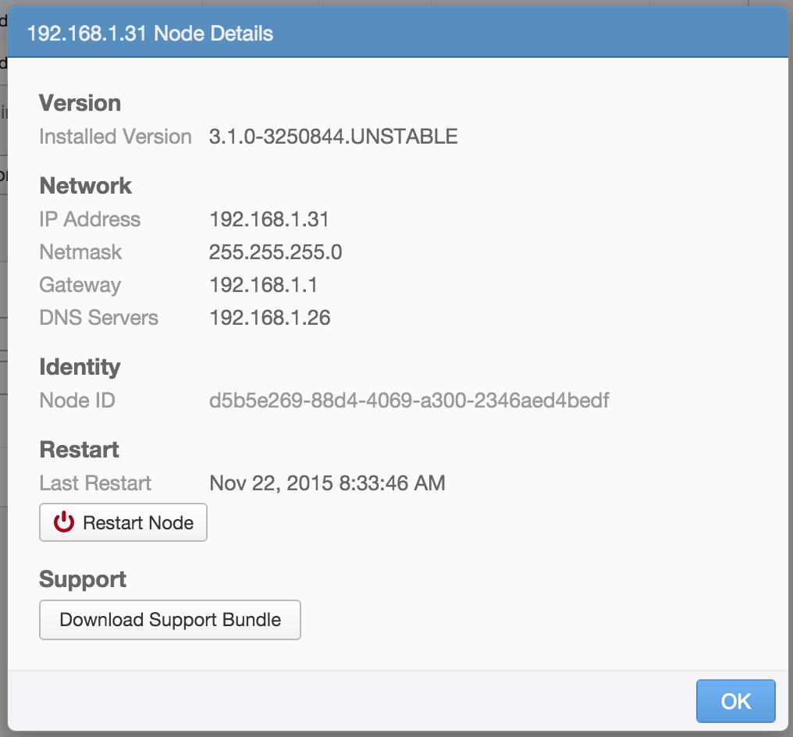Select the IP Address value 192.168.1.31
The width and height of the screenshot is (793, 737).
(269, 219)
